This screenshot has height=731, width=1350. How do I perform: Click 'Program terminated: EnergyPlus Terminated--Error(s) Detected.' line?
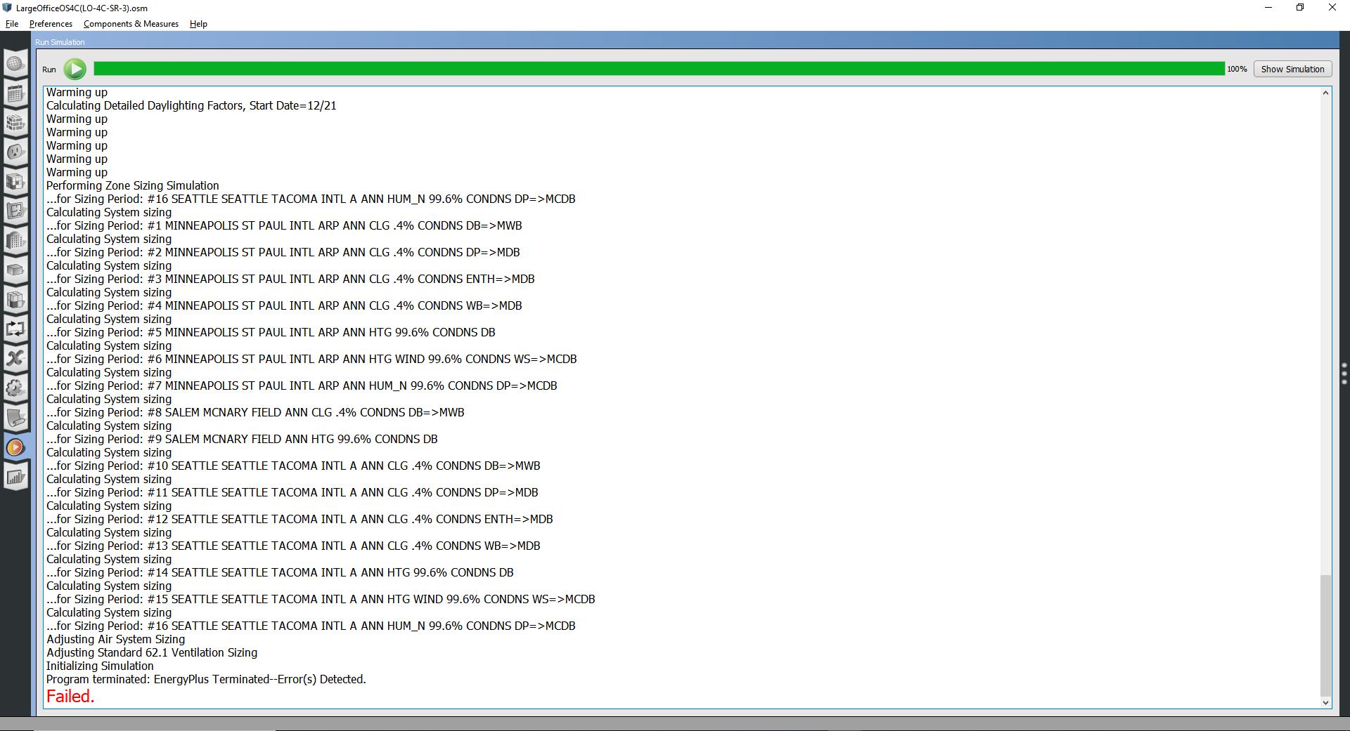(206, 679)
